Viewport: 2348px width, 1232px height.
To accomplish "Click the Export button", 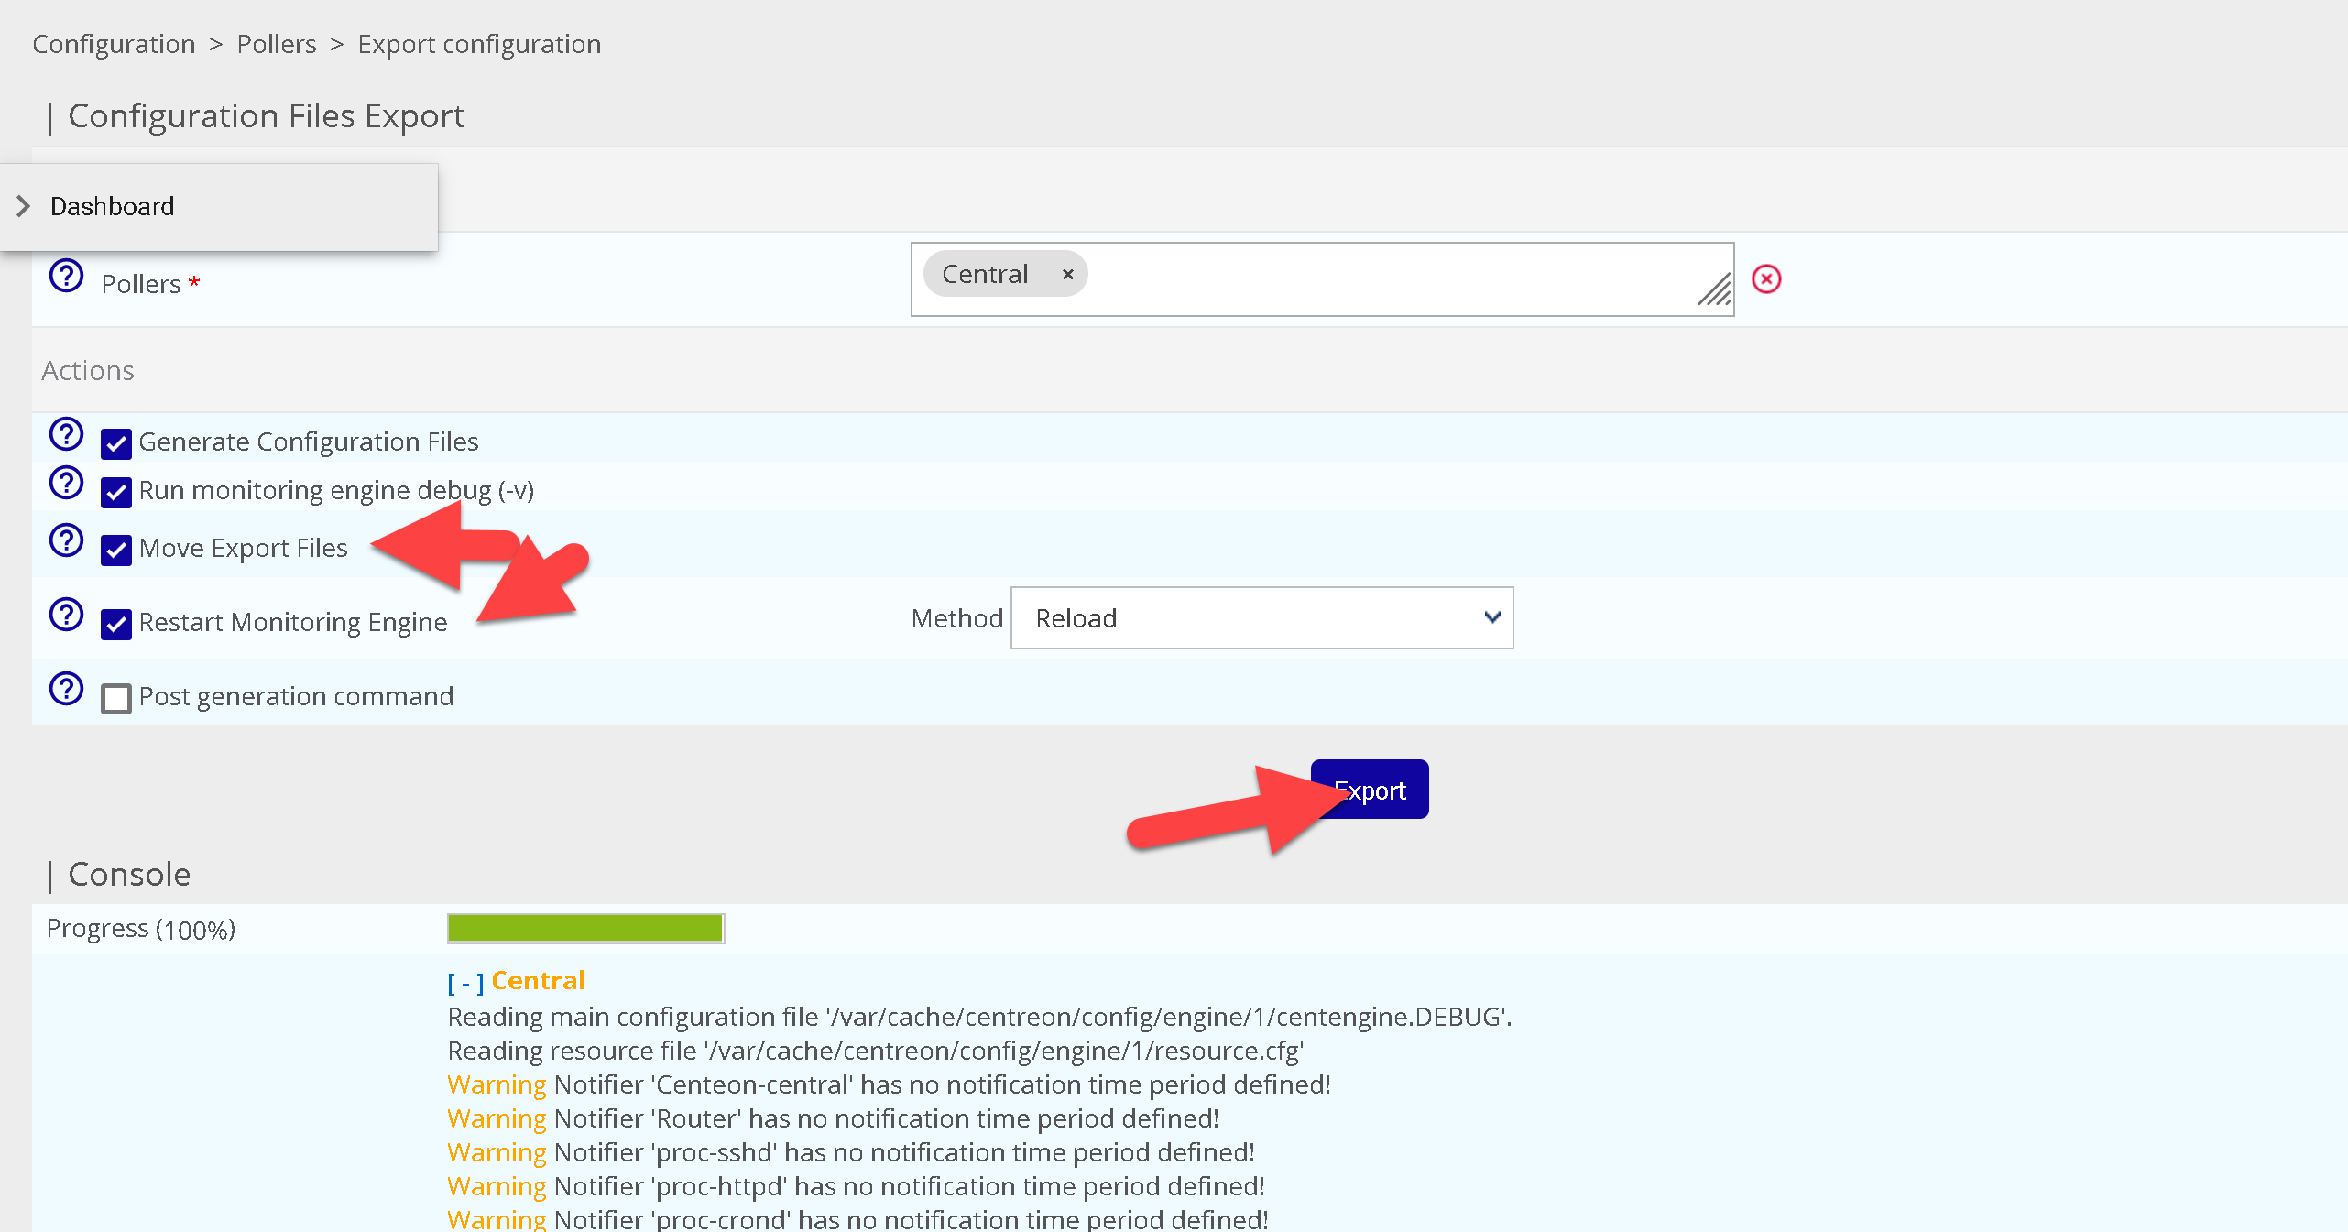I will pos(1383,790).
